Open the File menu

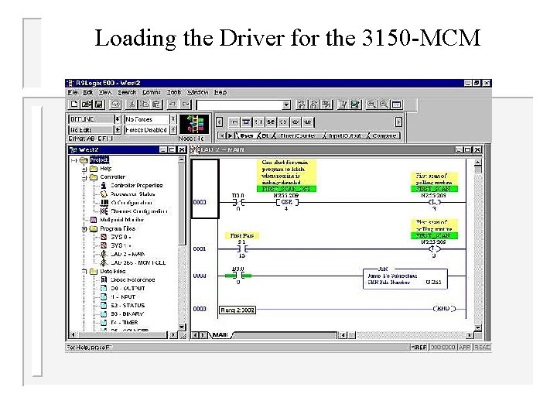point(73,92)
